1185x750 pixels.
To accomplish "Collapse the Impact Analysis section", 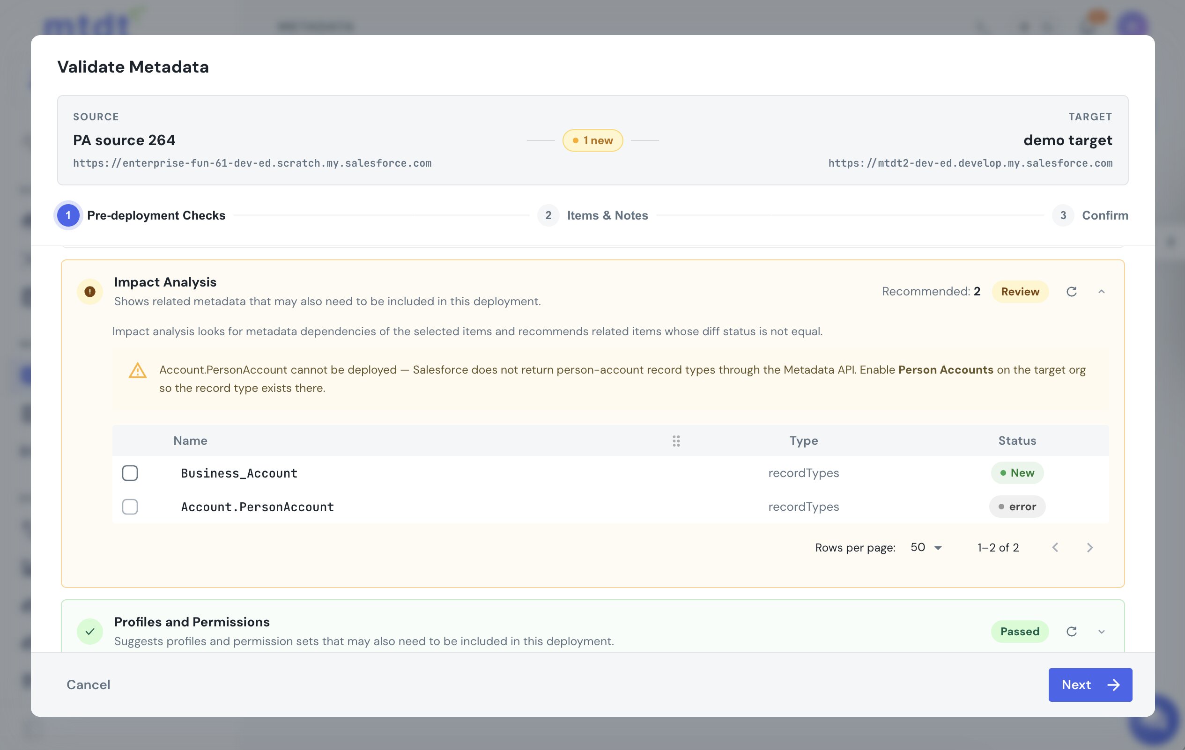I will 1101,292.
